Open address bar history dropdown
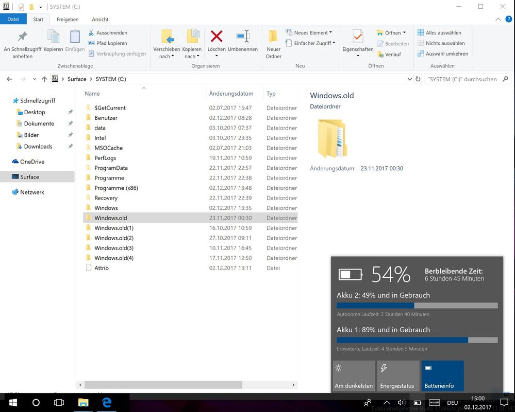Image resolution: width=515 pixels, height=412 pixels. [409, 79]
